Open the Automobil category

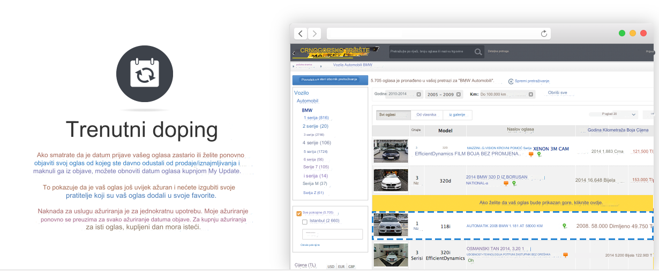[308, 101]
